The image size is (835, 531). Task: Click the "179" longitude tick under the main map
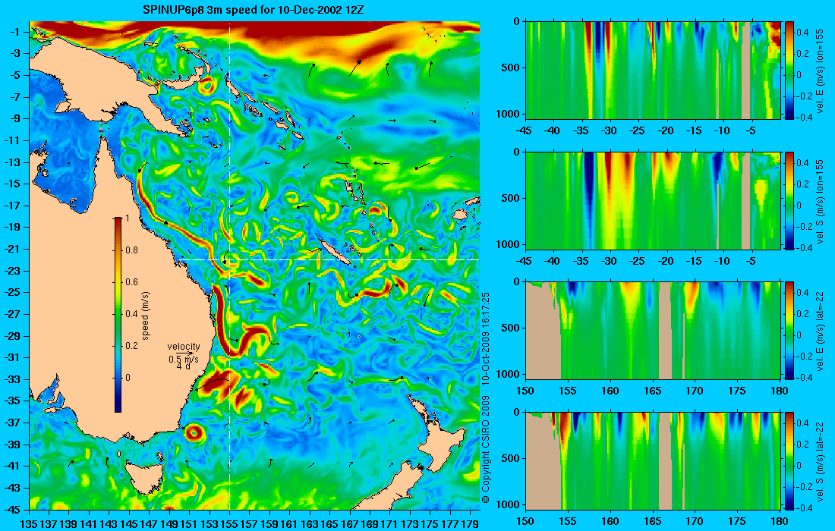tap(470, 524)
